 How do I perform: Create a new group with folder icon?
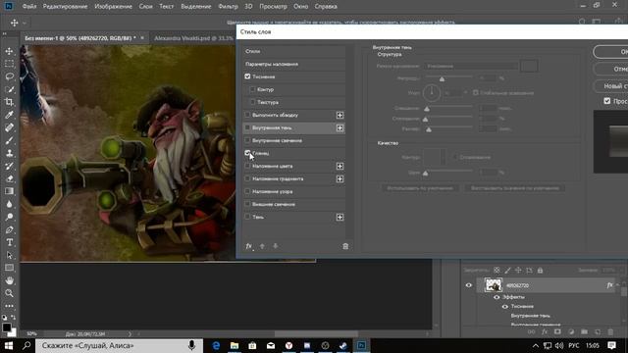point(585,331)
